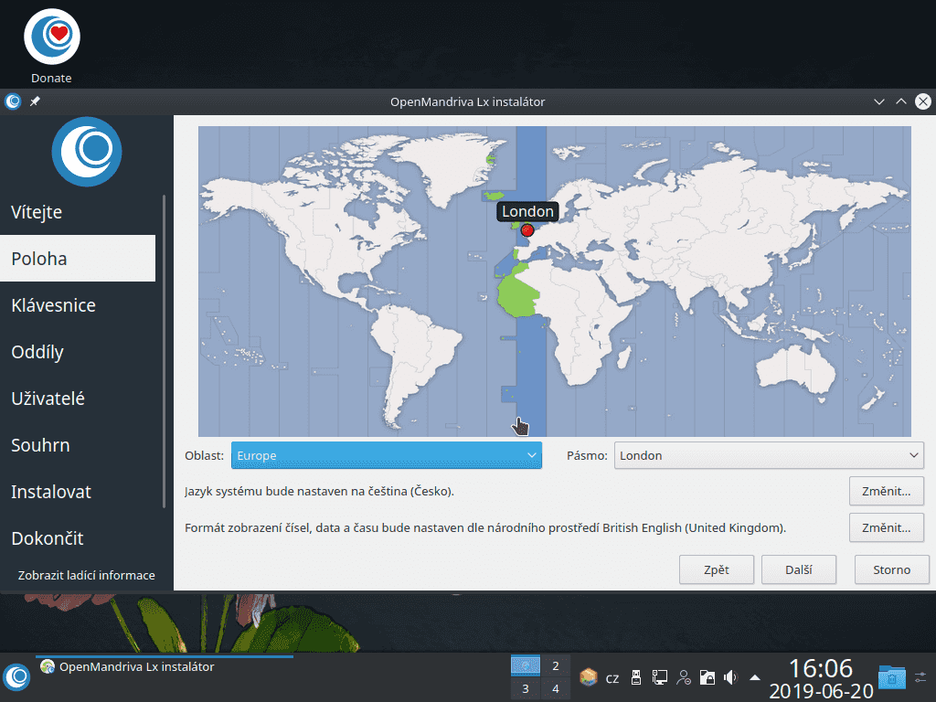Expand the hidden system tray icons arrow
The image size is (936, 702).
(x=752, y=677)
